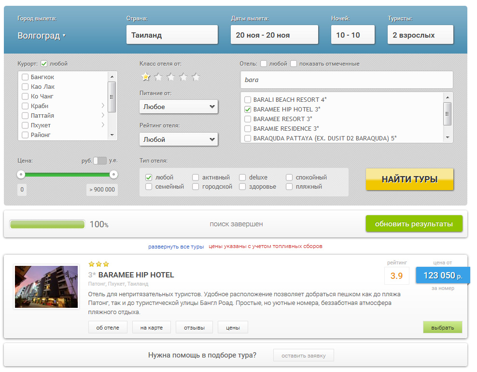This screenshot has width=477, height=372.
Task: Click оставить заявку button
Action: click(x=304, y=355)
